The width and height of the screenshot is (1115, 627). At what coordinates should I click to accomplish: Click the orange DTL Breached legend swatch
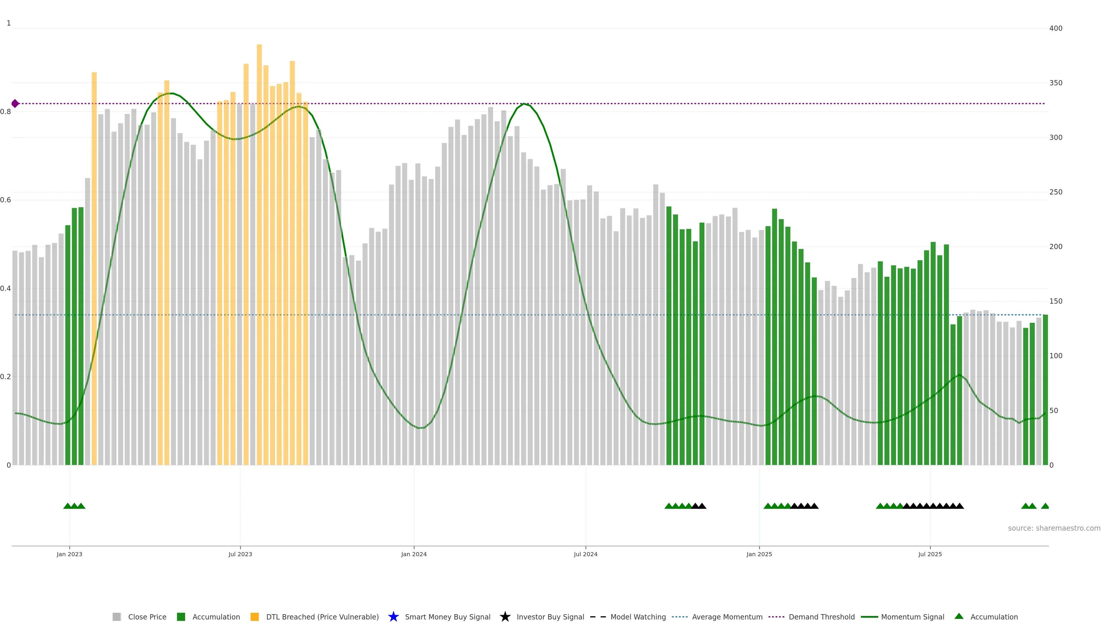coord(255,617)
